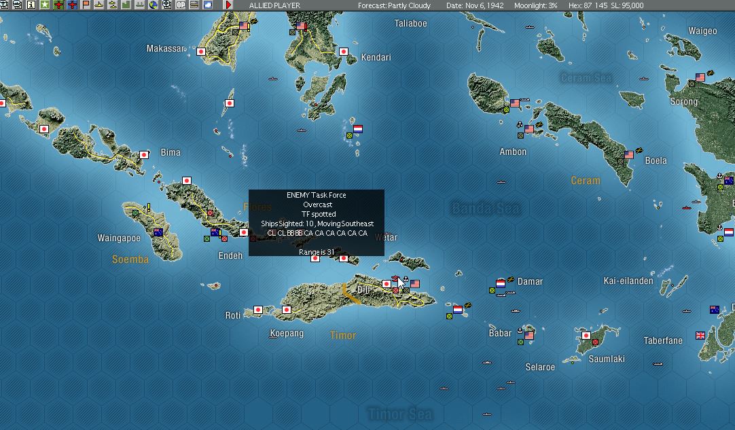This screenshot has height=430, width=735.
Task: Select the US flag at Babar
Action: (x=529, y=336)
